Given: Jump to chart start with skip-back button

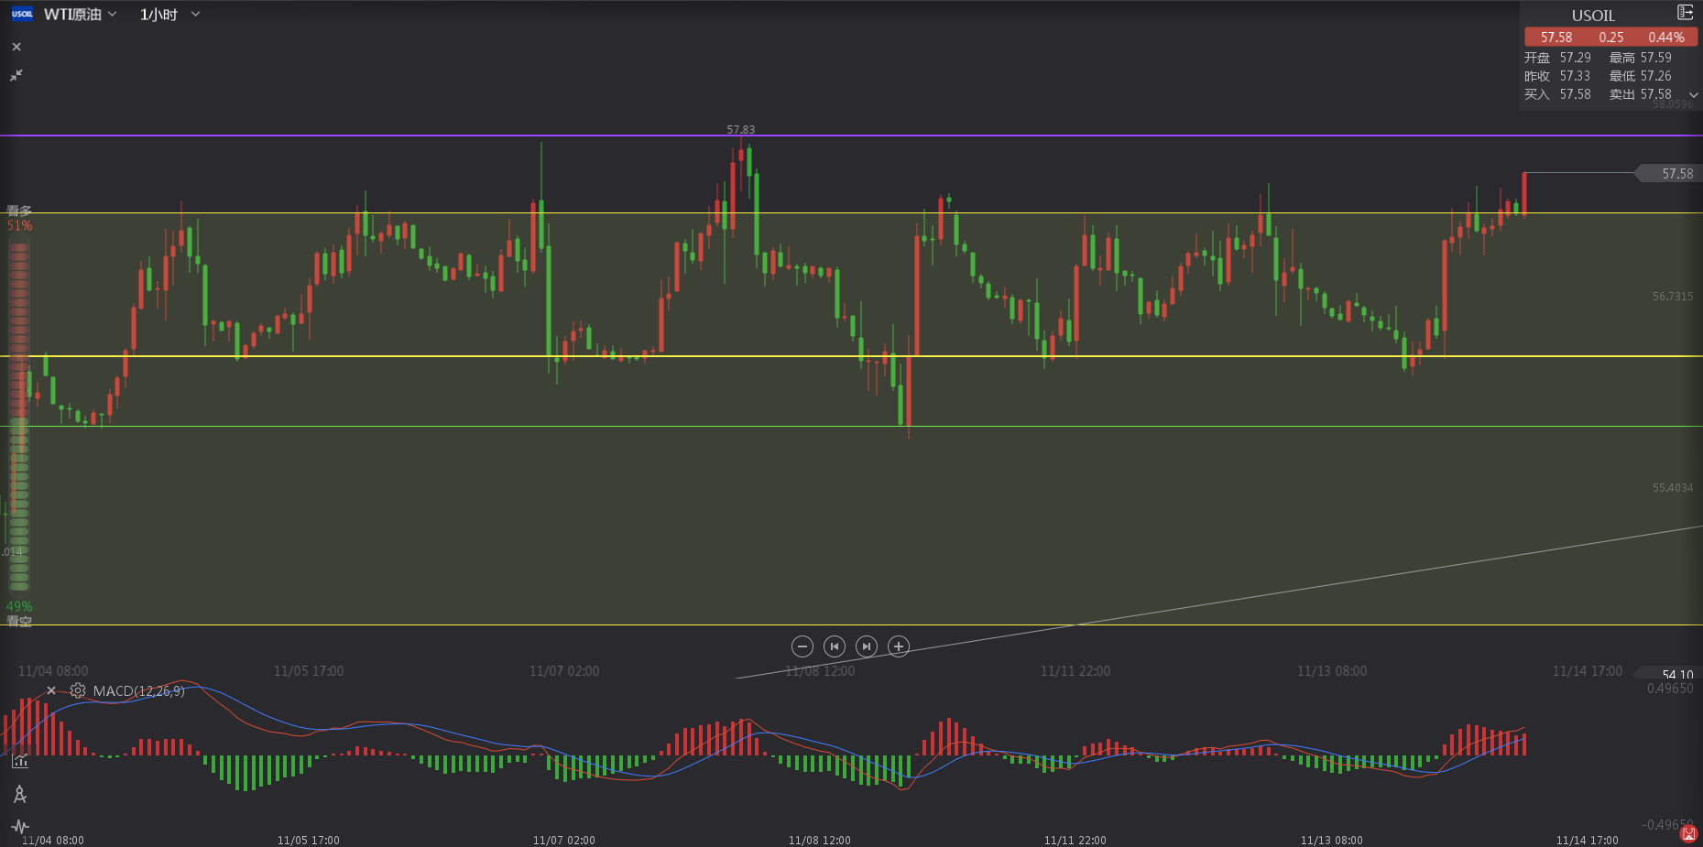Looking at the screenshot, I should pos(835,646).
